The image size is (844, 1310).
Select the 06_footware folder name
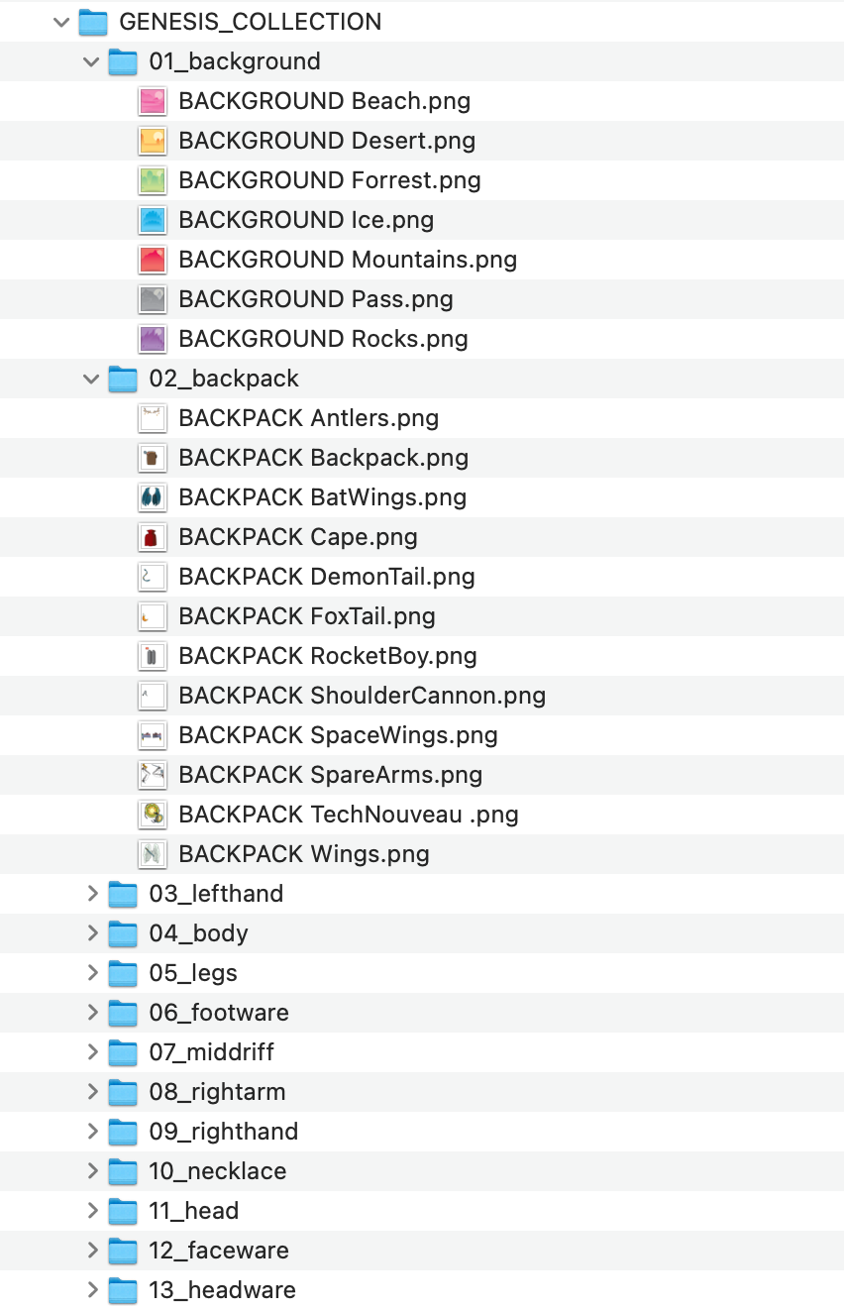[x=219, y=1013]
